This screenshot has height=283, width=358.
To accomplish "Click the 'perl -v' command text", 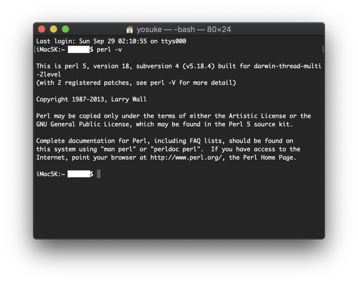I will click(x=109, y=50).
